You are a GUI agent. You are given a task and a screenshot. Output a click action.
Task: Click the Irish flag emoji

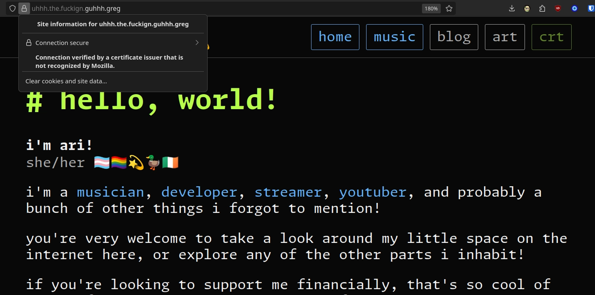pyautogui.click(x=170, y=162)
